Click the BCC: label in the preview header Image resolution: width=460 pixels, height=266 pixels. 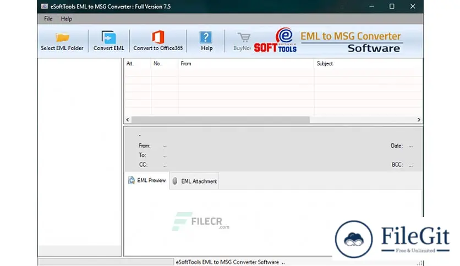coord(397,165)
